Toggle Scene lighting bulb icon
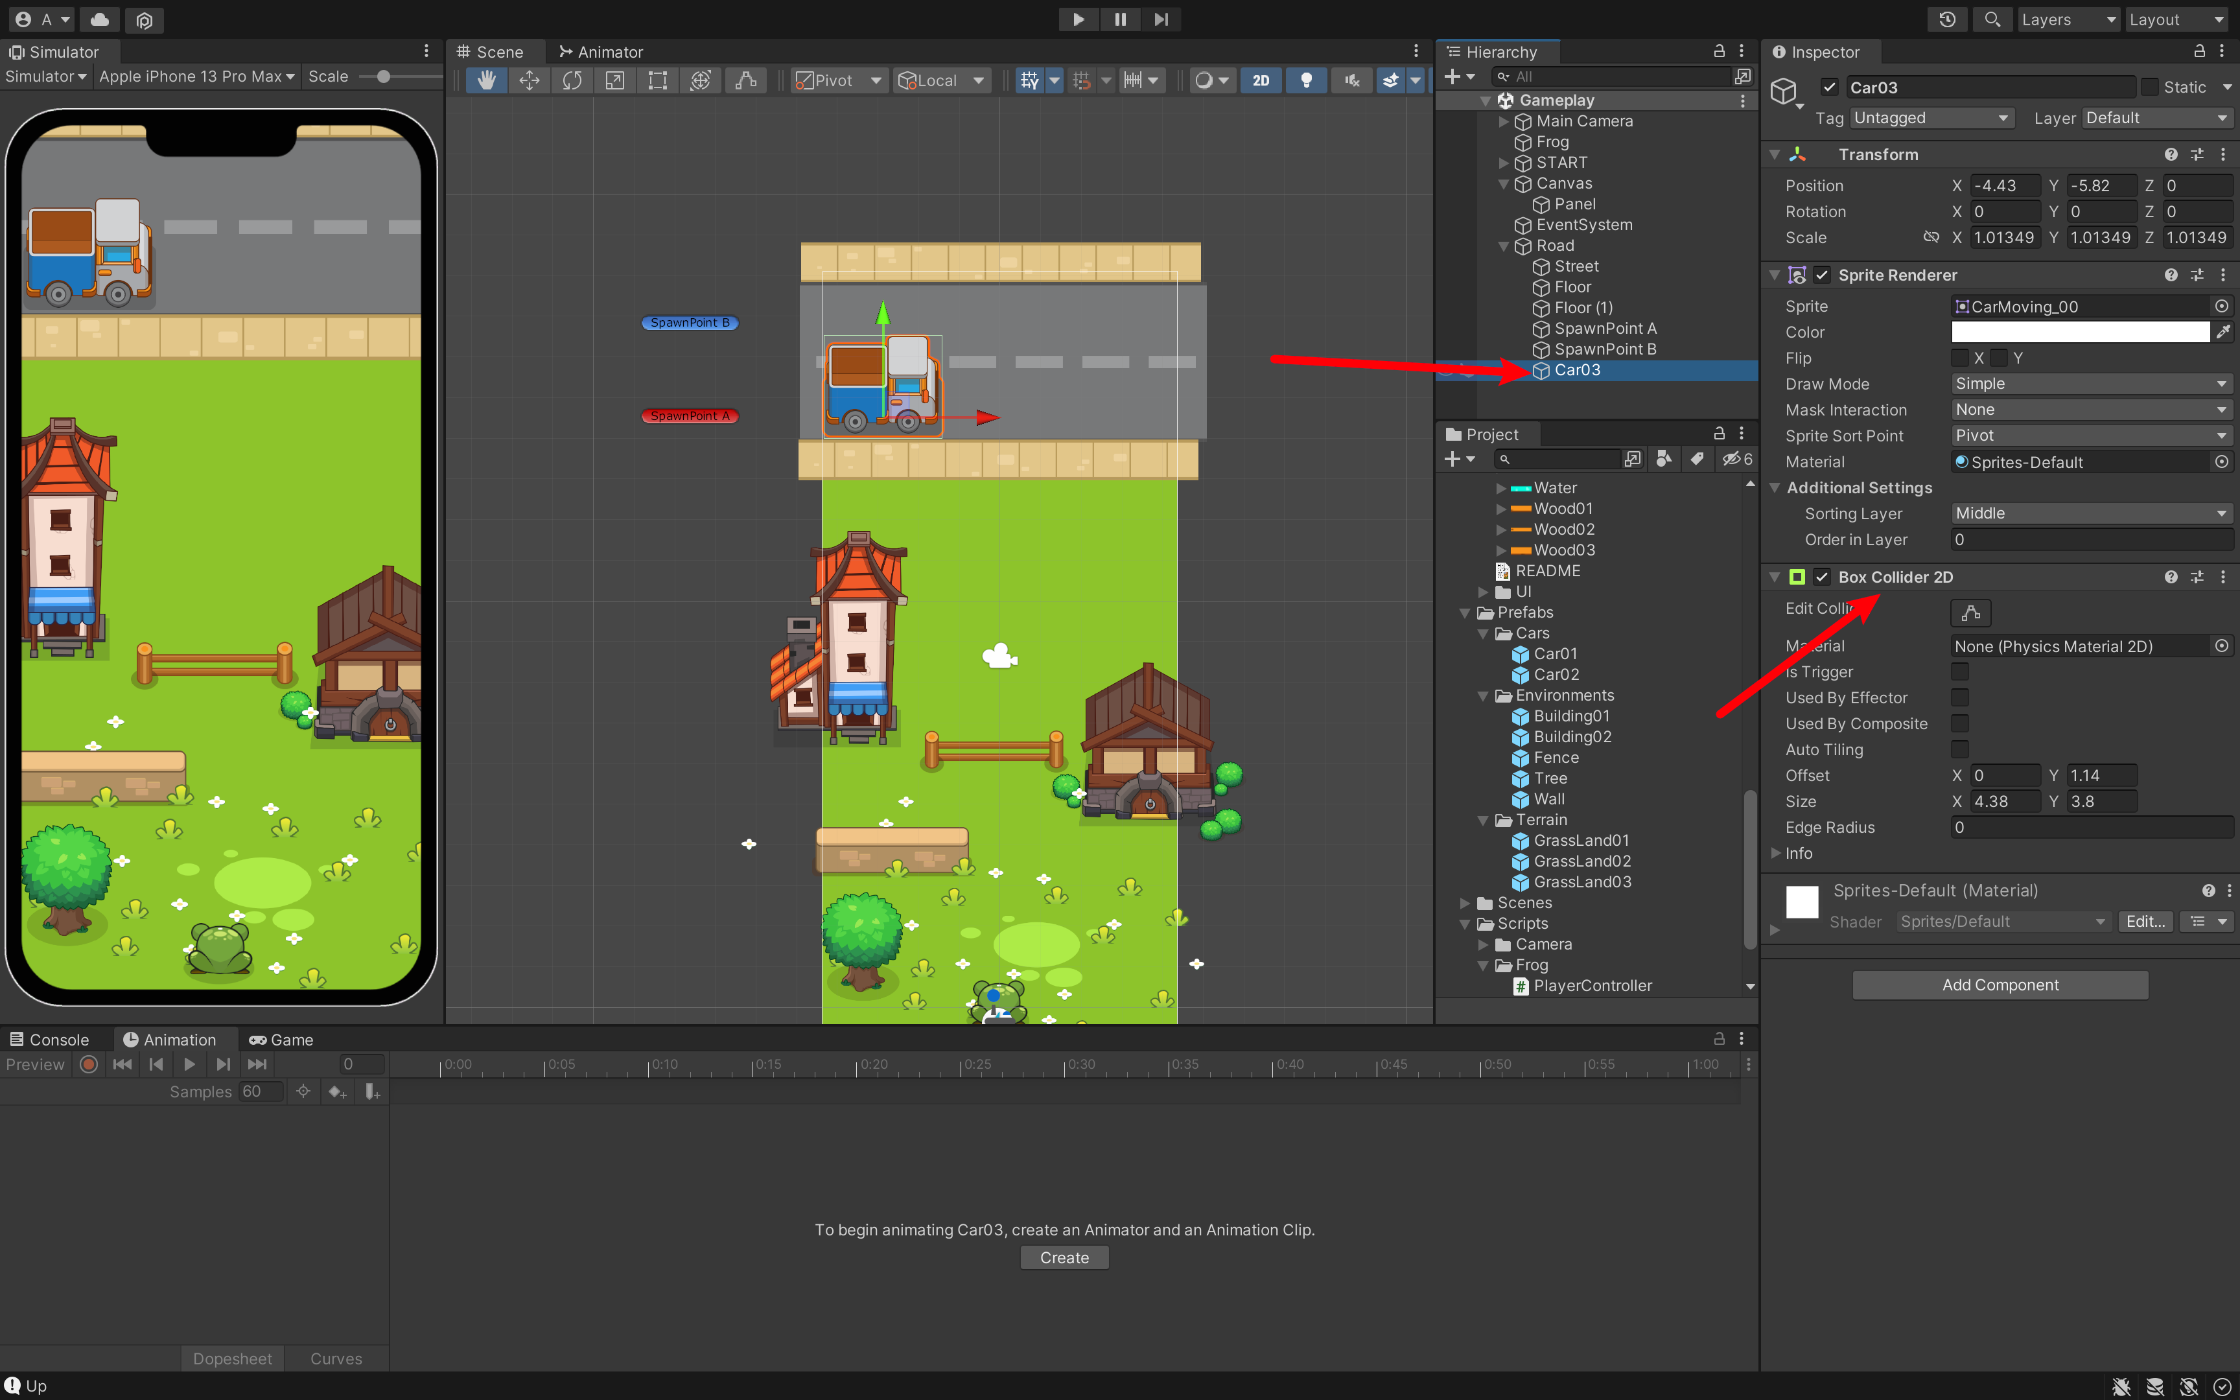 [1306, 80]
